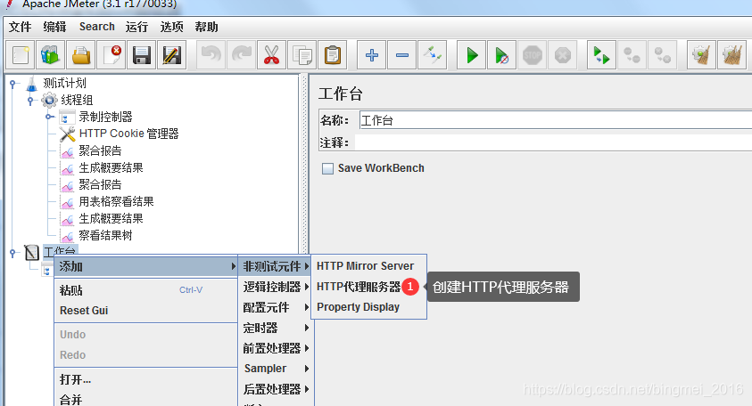Open the 帮助 menu
The image size is (752, 406).
click(x=206, y=27)
